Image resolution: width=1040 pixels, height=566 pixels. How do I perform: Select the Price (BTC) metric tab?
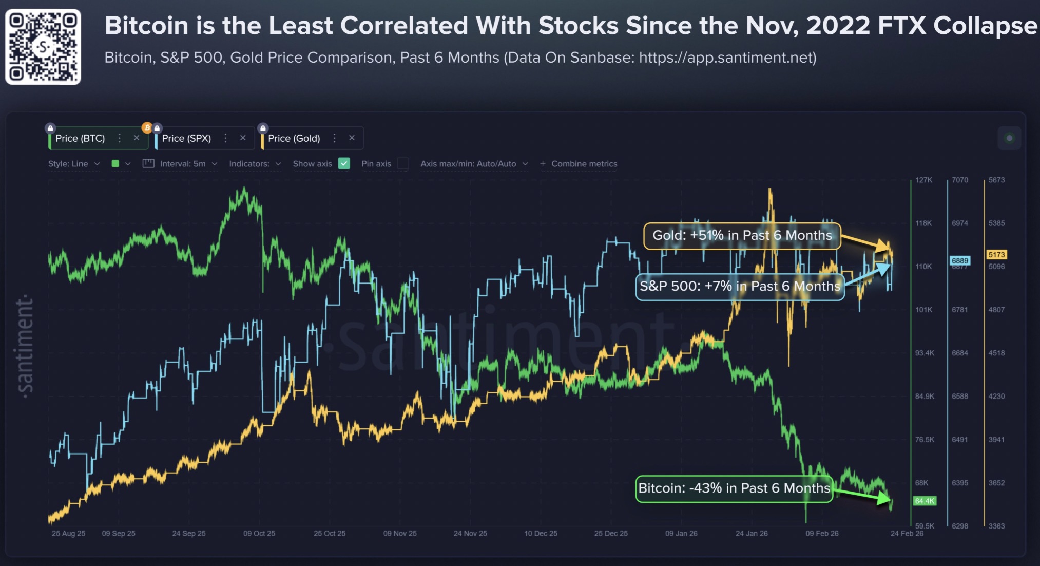[x=80, y=138]
